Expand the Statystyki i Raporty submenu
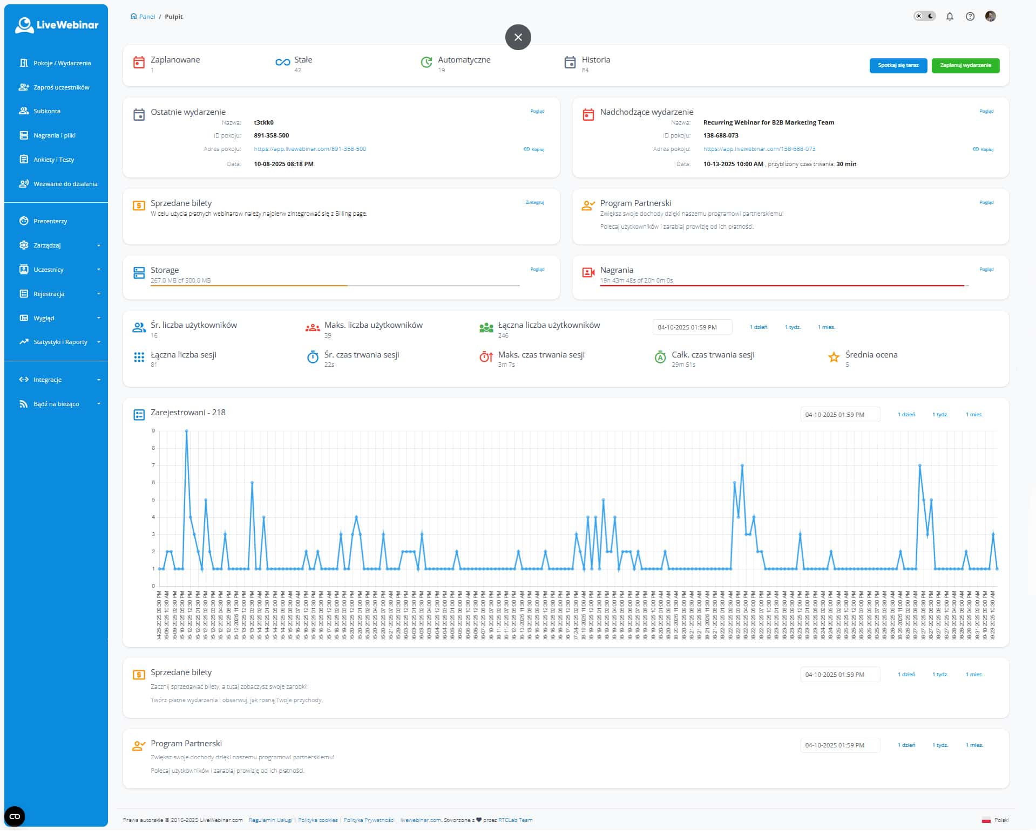The width and height of the screenshot is (1036, 831). click(59, 342)
